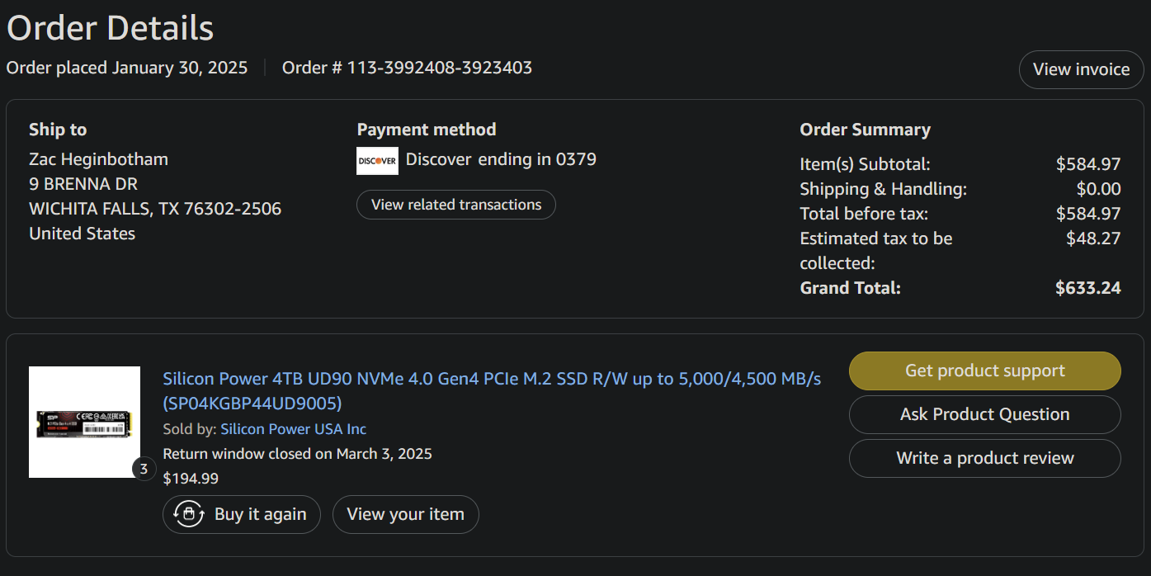This screenshot has width=1151, height=576.
Task: Open View related transactions
Action: point(456,205)
